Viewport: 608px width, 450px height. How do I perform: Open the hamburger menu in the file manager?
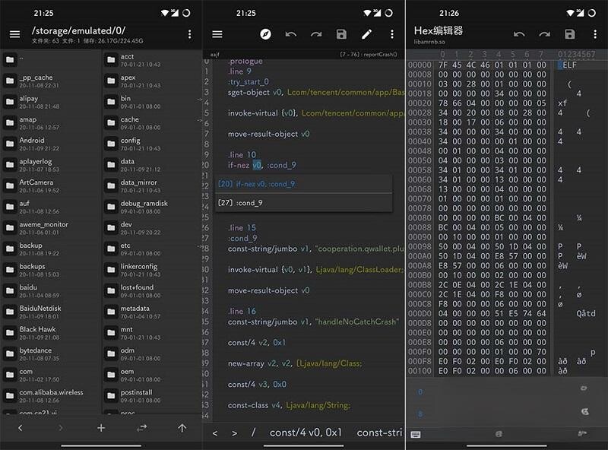click(14, 34)
